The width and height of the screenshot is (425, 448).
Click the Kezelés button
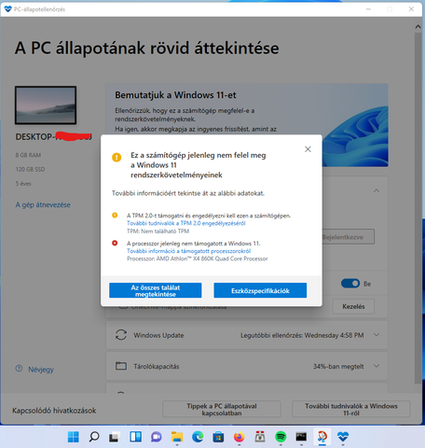click(353, 306)
